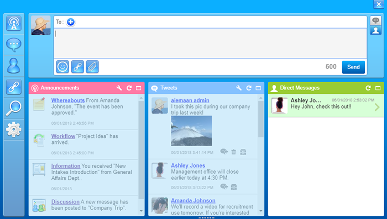Click the To recipient field
387x219 pixels.
pos(210,22)
